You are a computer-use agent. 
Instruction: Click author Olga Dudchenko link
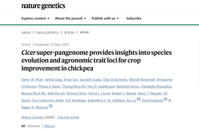point(115,80)
